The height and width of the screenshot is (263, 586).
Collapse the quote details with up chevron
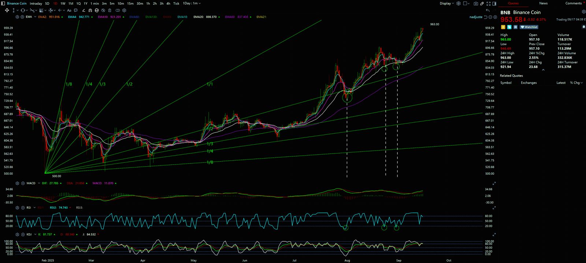(x=543, y=70)
